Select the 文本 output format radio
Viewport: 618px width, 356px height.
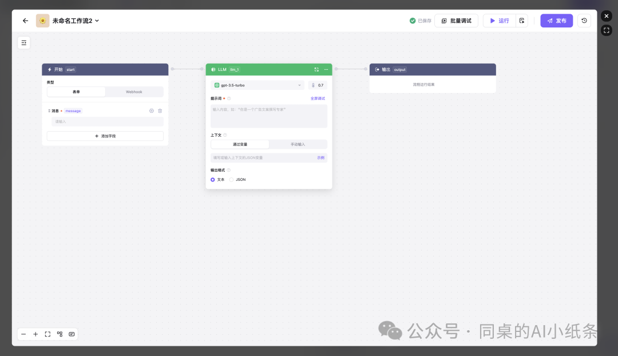pos(213,180)
